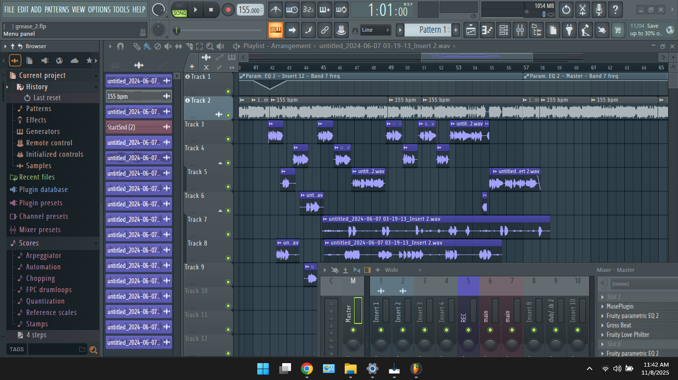The image size is (678, 380).
Task: Open the FILE menu
Action: pos(9,9)
